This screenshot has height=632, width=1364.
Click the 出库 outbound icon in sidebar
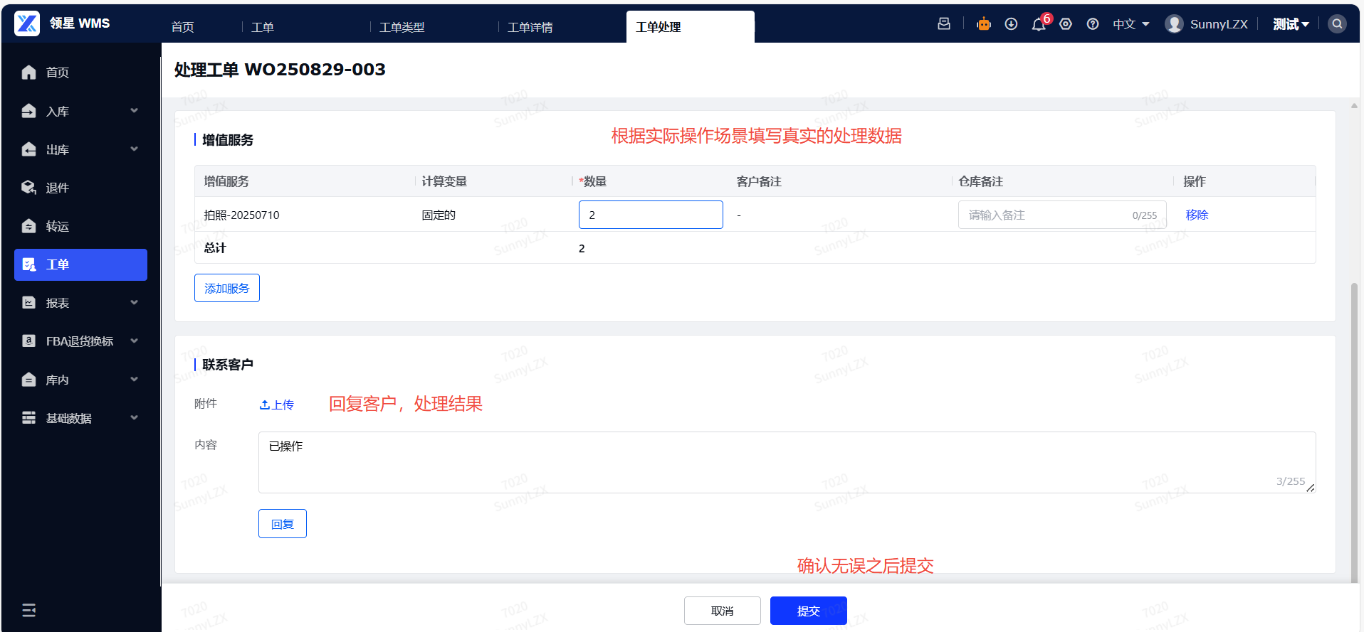pos(28,149)
